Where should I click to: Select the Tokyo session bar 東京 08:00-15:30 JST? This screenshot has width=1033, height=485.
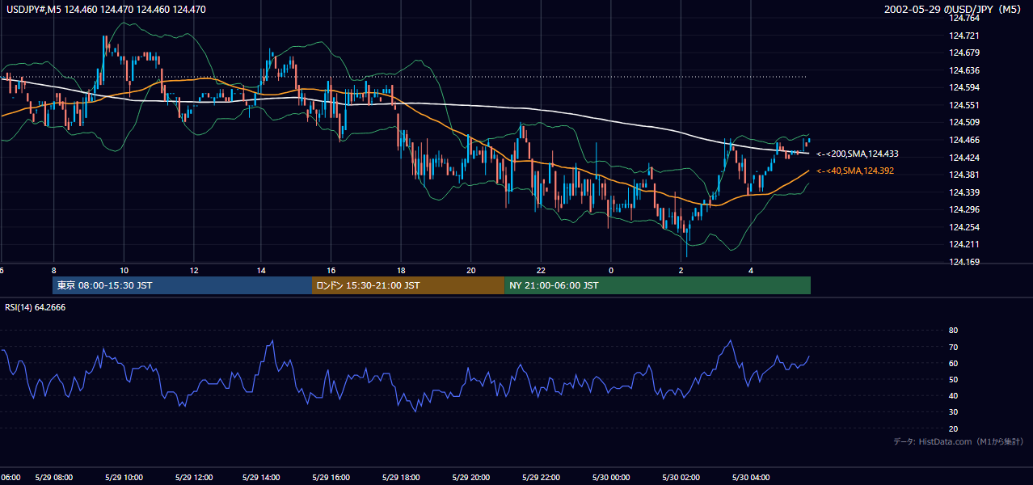point(182,285)
